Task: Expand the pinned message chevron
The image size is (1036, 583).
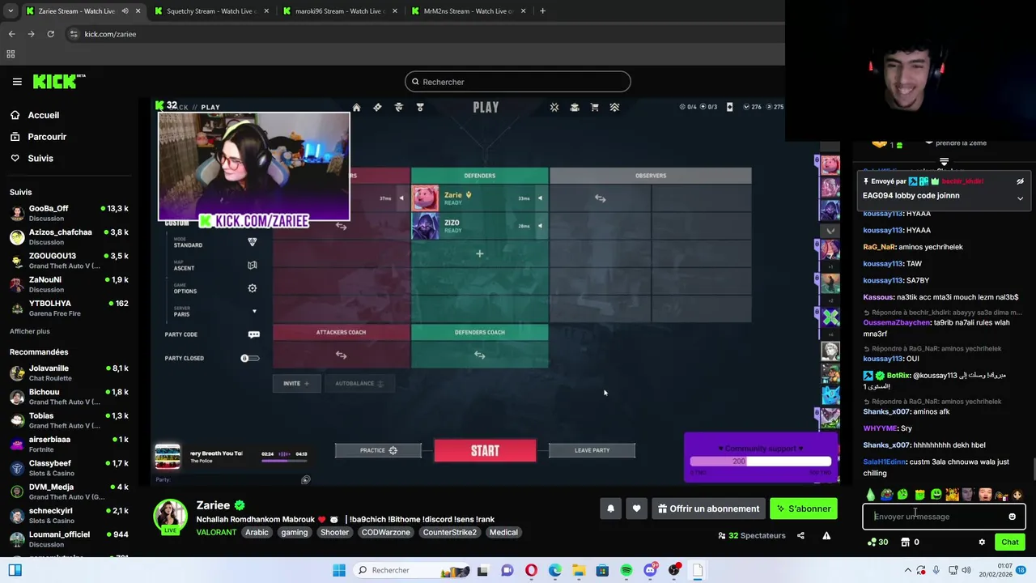Action: coord(1020,198)
